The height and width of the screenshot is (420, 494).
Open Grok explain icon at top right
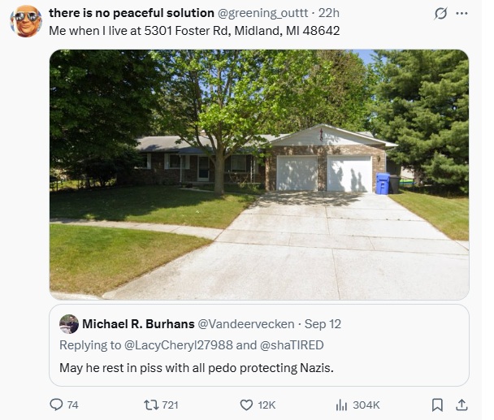coord(440,14)
